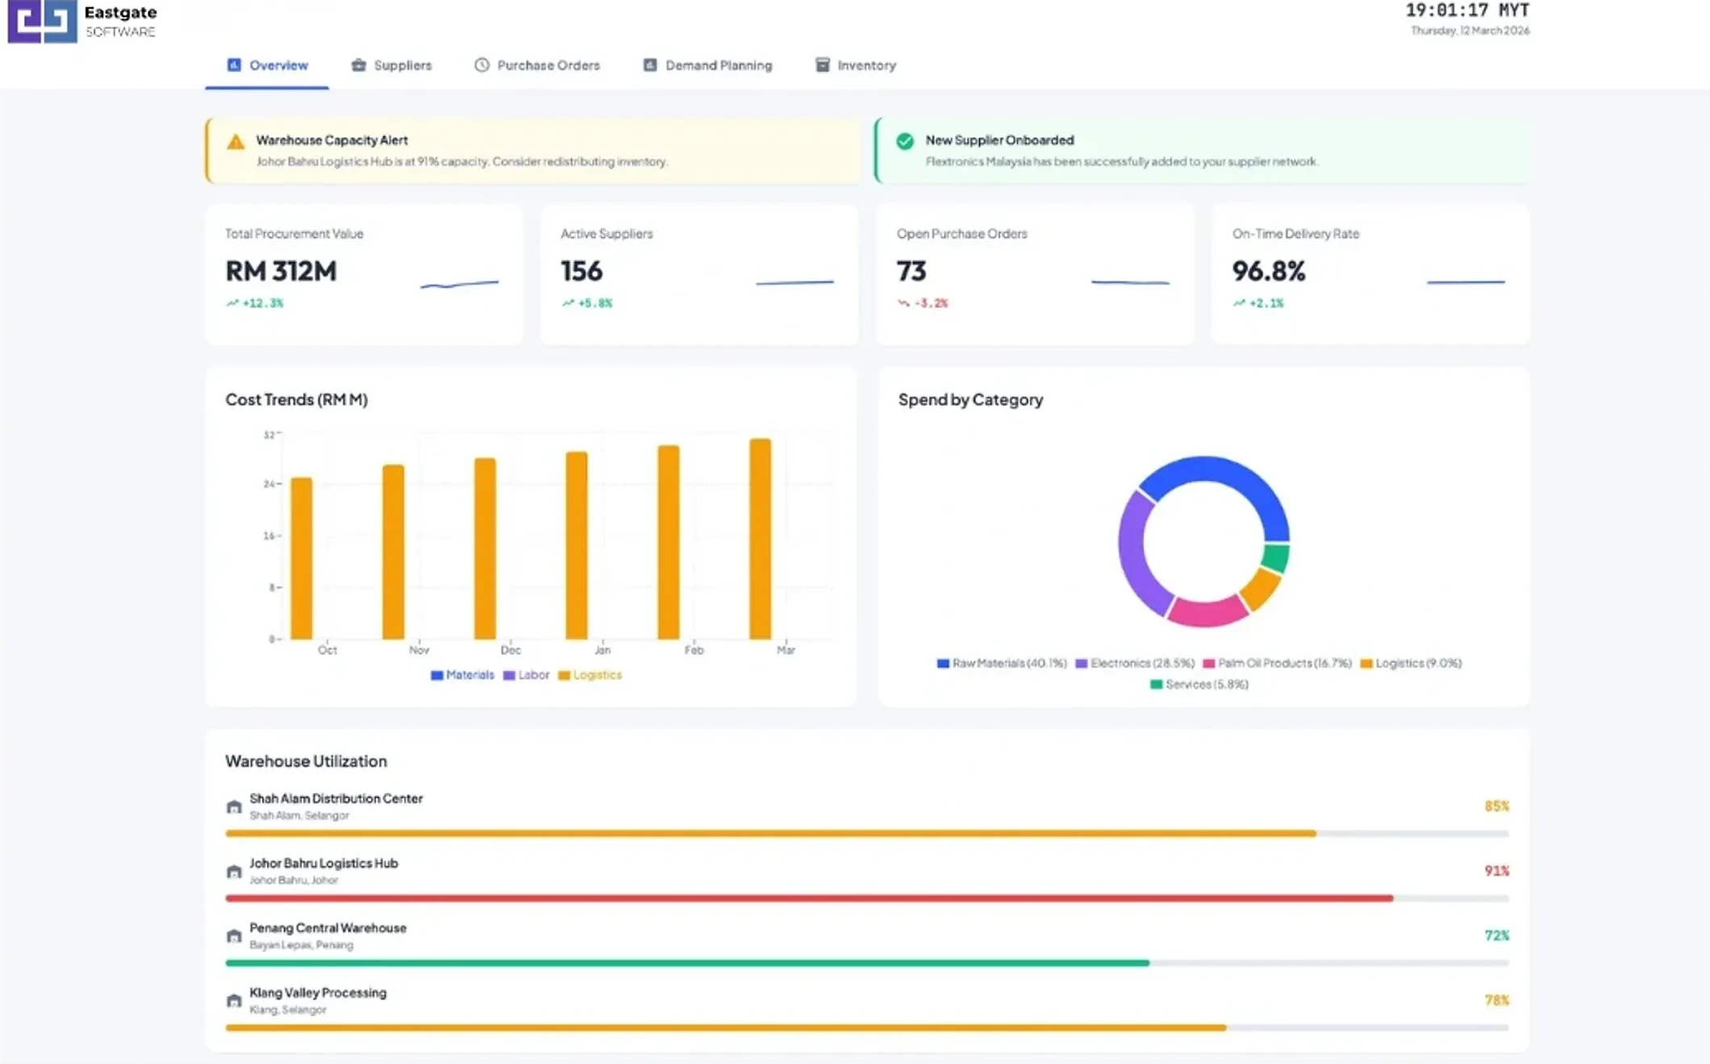1710x1064 pixels.
Task: Click the warning triangle in Warehouse Capacity Alert
Action: pyautogui.click(x=236, y=142)
